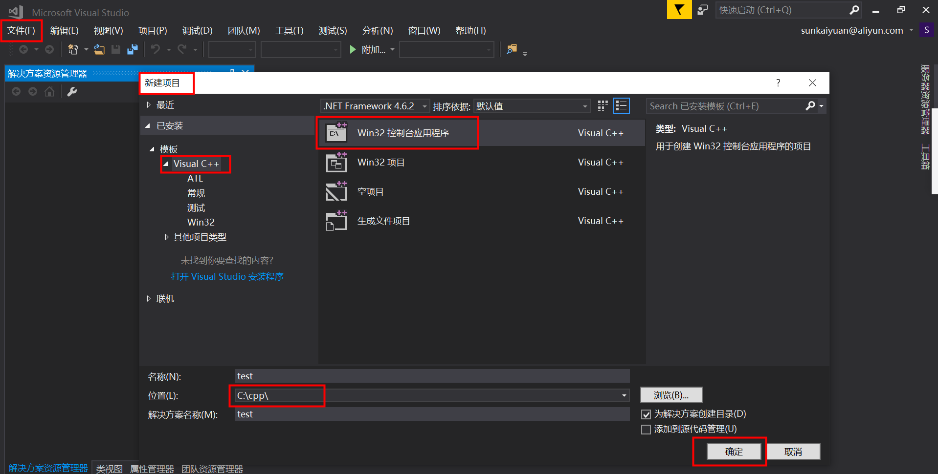The image size is (938, 474).
Task: Expand the 其他项目类型 node
Action: pyautogui.click(x=166, y=237)
